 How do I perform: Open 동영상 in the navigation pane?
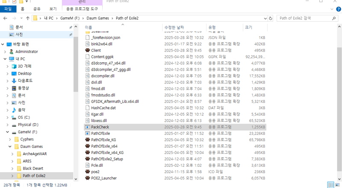(x=24, y=88)
